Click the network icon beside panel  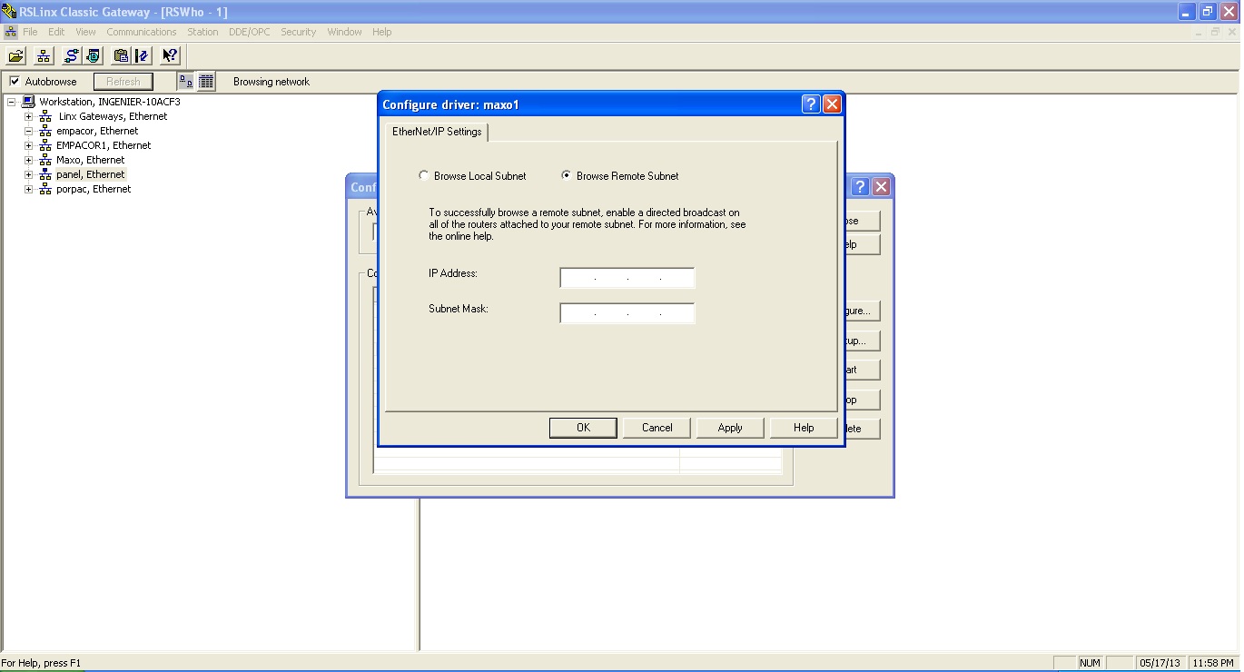coord(45,174)
